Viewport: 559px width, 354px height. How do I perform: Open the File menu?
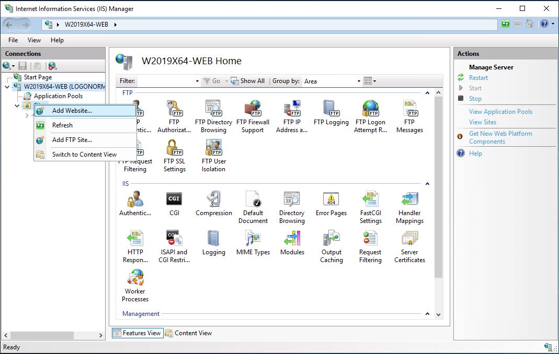click(x=13, y=40)
